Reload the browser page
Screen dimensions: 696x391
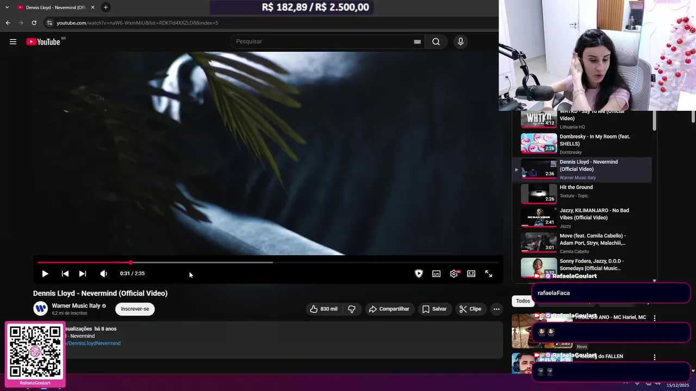point(34,23)
